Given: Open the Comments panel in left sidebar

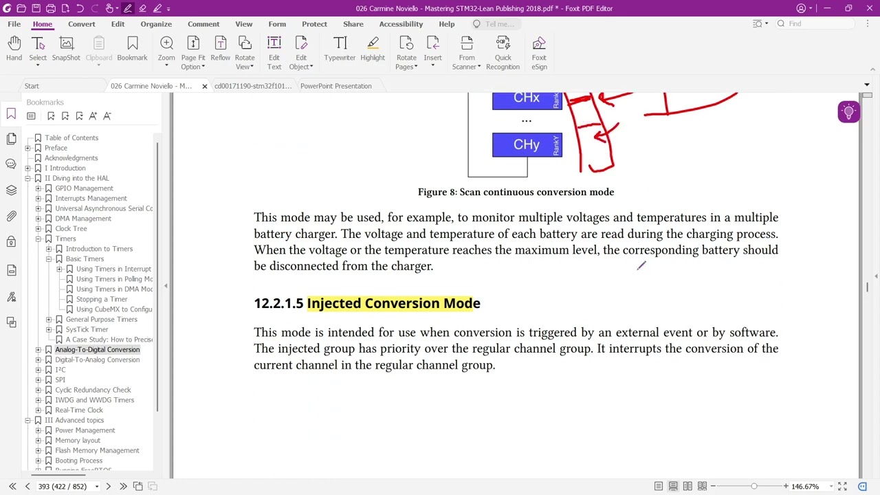Looking at the screenshot, I should [11, 164].
